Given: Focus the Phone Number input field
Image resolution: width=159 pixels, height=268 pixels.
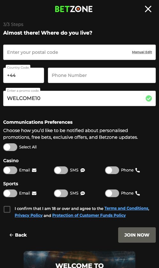Looking at the screenshot, I should [102, 75].
